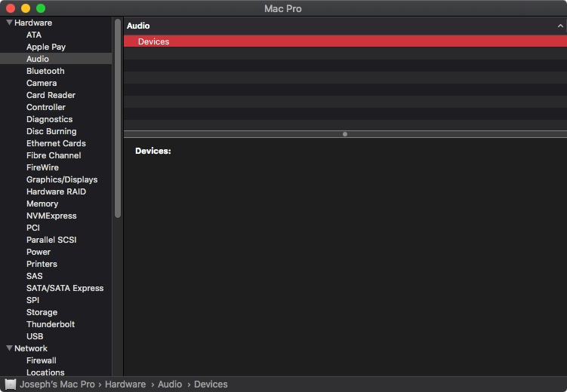This screenshot has height=392, width=567.
Task: Show Graphics/Displays information
Action: point(62,179)
